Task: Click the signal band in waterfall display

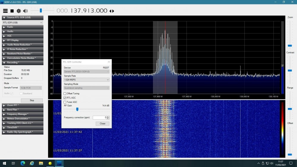Action: (165, 129)
